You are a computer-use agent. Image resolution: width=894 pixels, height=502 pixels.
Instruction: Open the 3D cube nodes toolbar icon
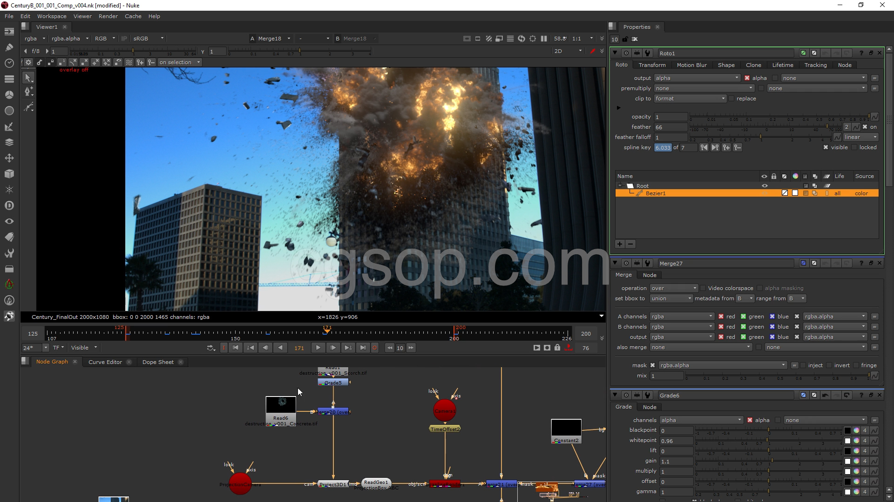(x=9, y=174)
